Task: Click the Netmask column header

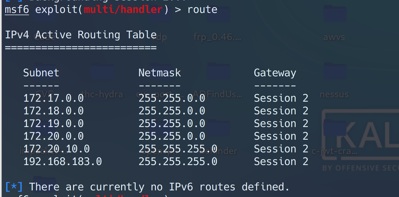Action: (160, 73)
